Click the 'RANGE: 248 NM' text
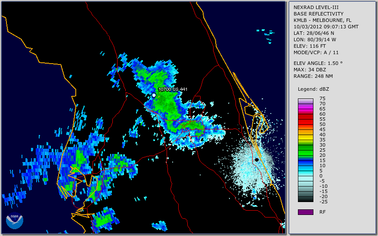The image size is (378, 236). pos(313,77)
